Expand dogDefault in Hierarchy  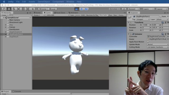(x=6, y=37)
